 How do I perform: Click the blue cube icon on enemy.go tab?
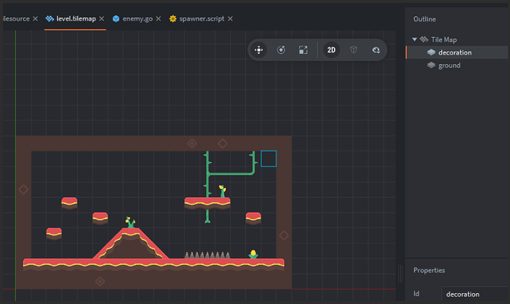click(116, 19)
